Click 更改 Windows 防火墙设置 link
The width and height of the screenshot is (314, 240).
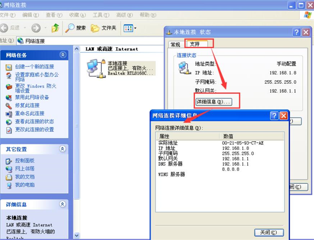(x=36, y=88)
